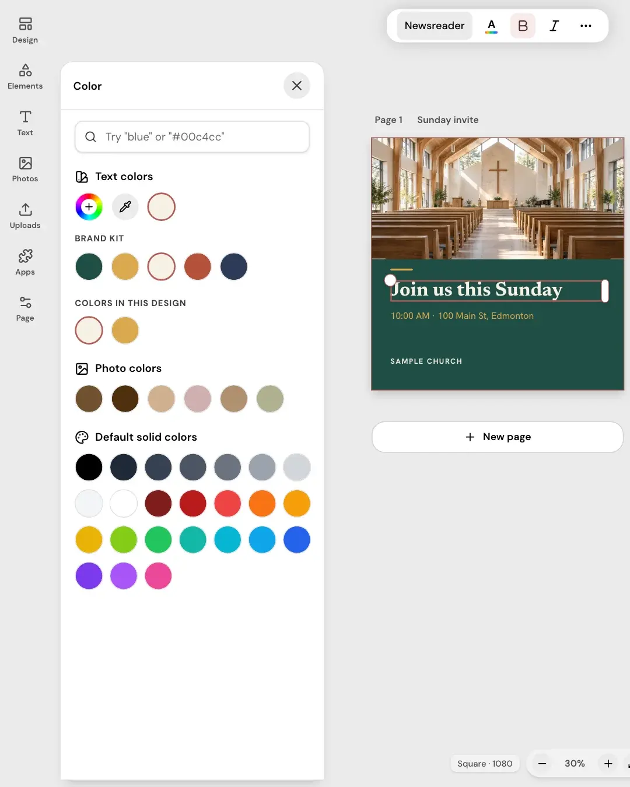Select the SAMPLE CHURCH text

426,361
